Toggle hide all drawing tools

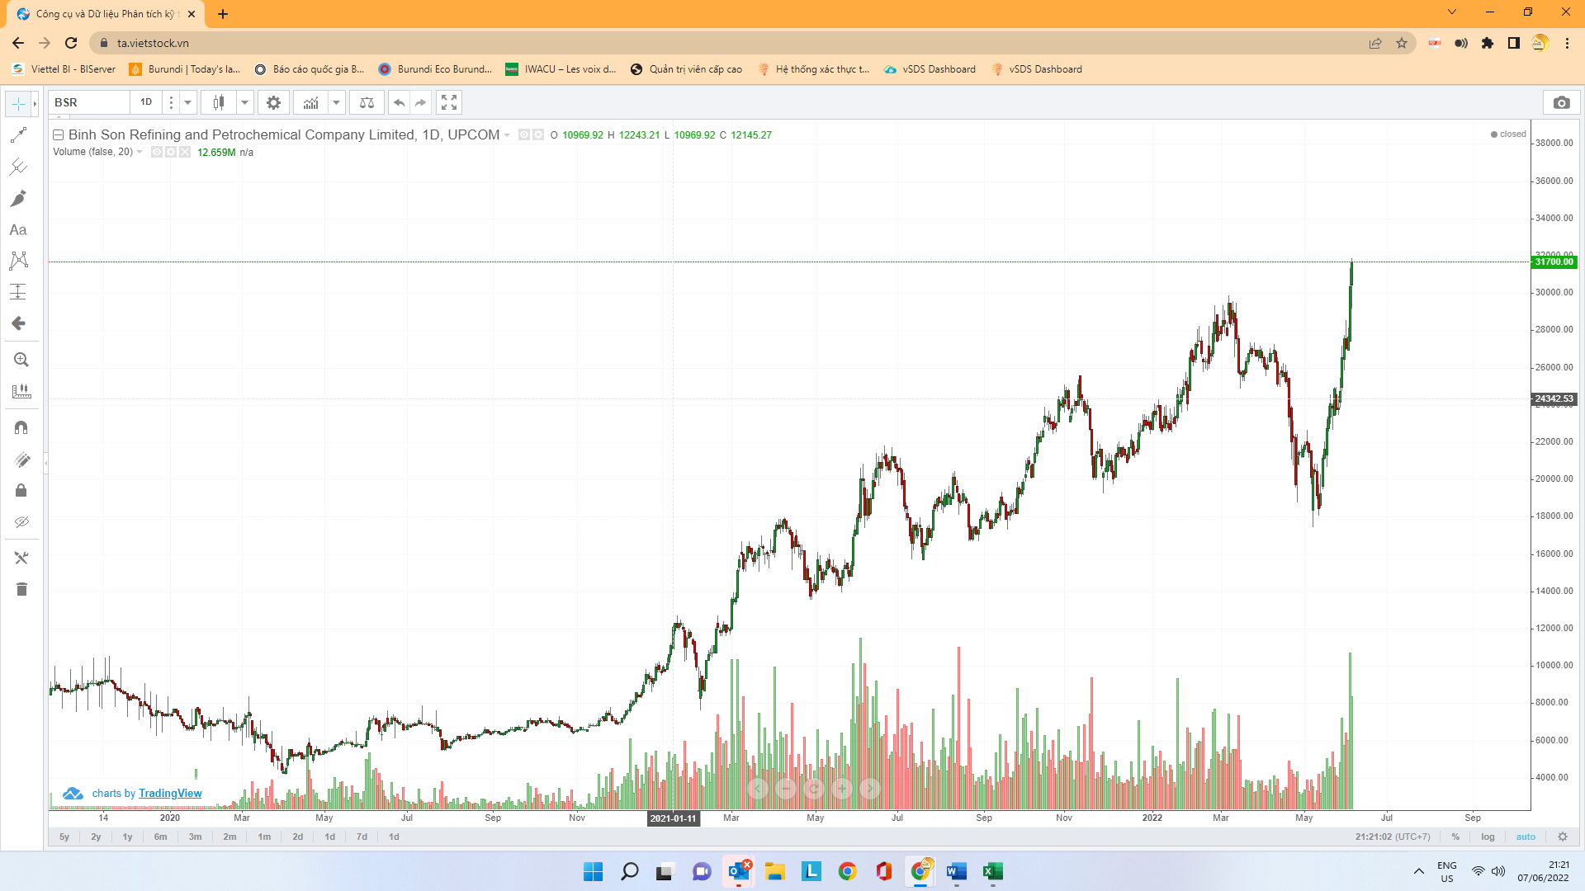point(21,522)
